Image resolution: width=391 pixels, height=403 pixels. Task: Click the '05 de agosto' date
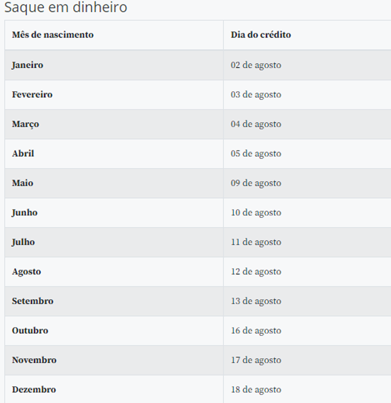pos(256,154)
